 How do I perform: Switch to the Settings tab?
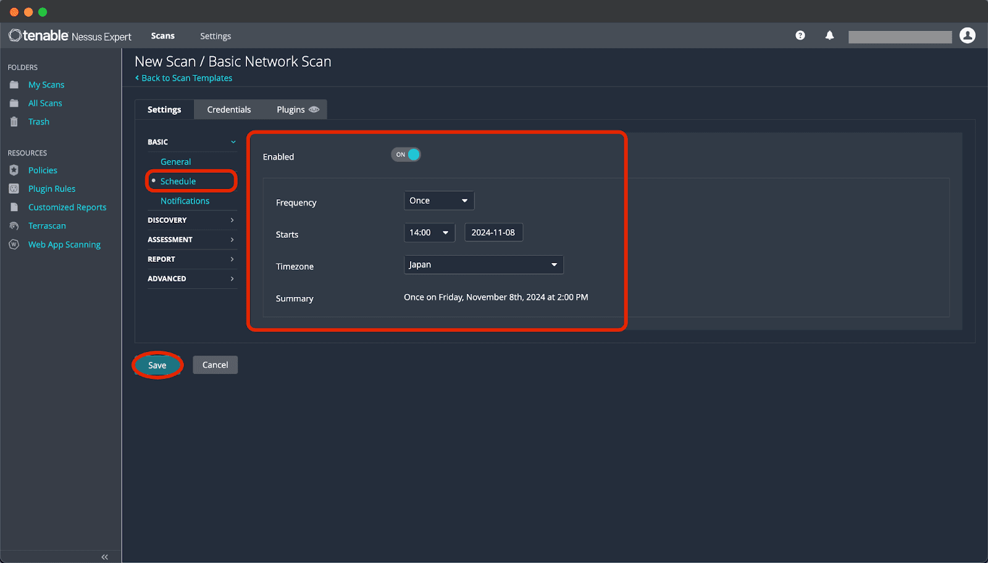pyautogui.click(x=164, y=109)
